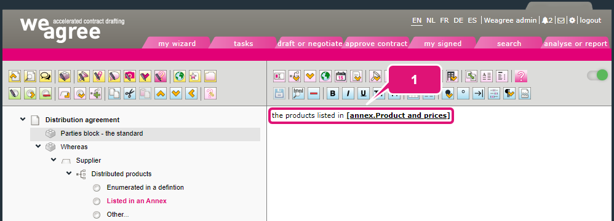Image resolution: width=614 pixels, height=221 pixels.
Task: Open the settings gear icon
Action: (572, 20)
